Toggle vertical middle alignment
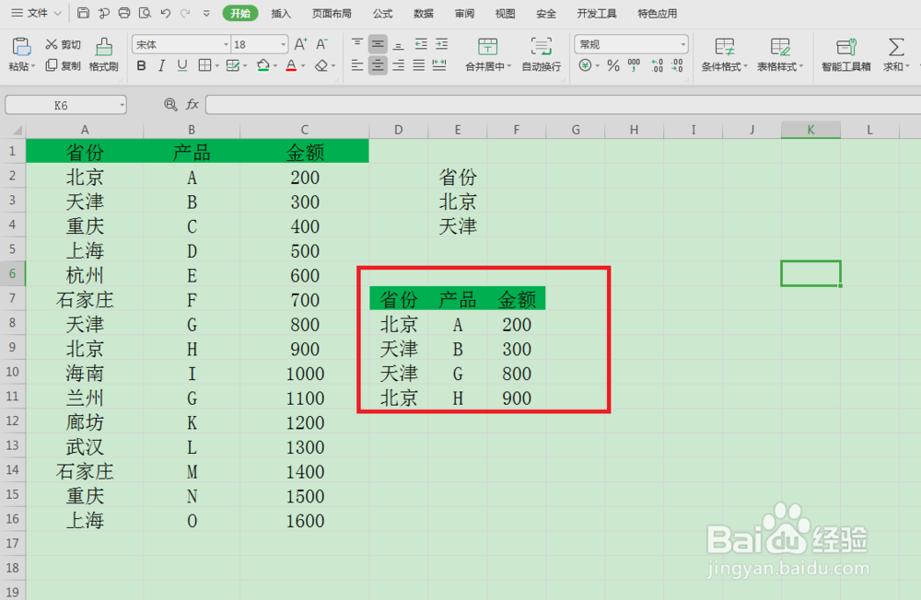 click(378, 44)
